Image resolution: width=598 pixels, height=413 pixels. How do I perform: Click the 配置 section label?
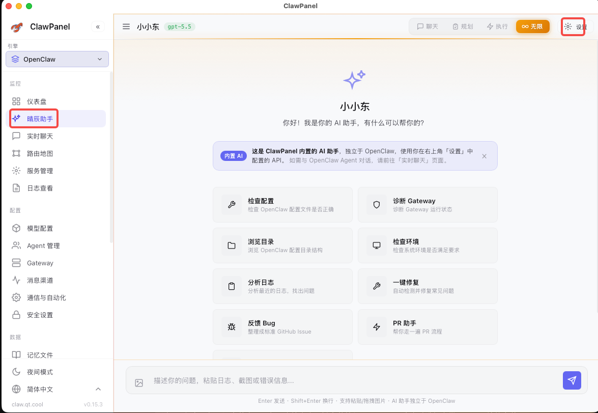15,210
